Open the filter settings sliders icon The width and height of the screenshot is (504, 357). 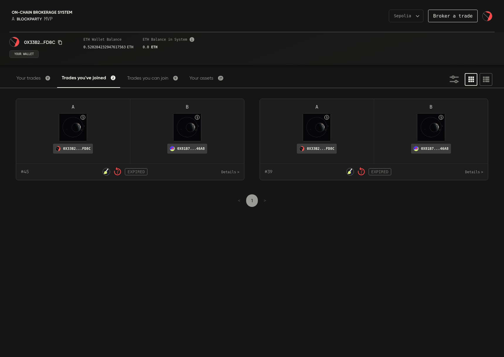pos(454,79)
